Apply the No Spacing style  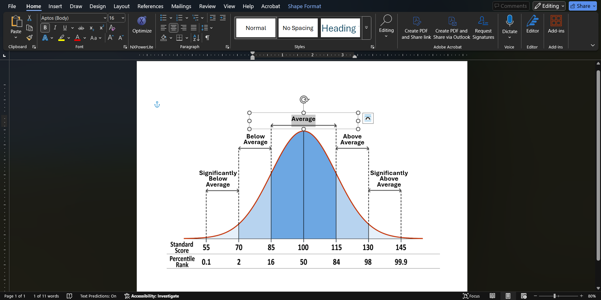pos(298,28)
